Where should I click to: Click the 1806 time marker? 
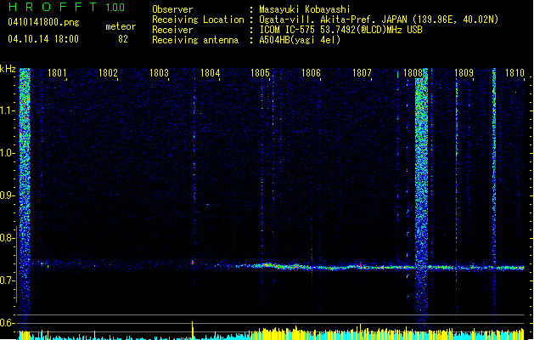(312, 73)
